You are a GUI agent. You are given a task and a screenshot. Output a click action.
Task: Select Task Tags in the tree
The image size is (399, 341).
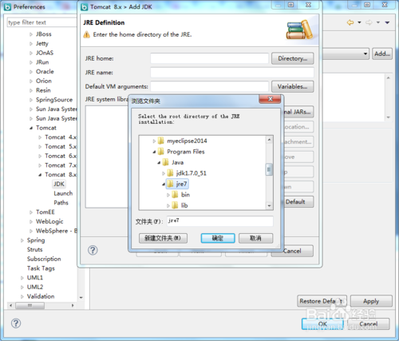coord(41,268)
